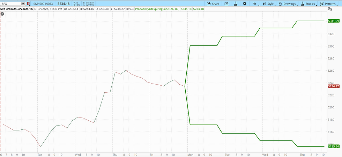The height and width of the screenshot is (157, 342).
Task: Click the 5300 price axis label
Action: pyautogui.click(x=331, y=46)
